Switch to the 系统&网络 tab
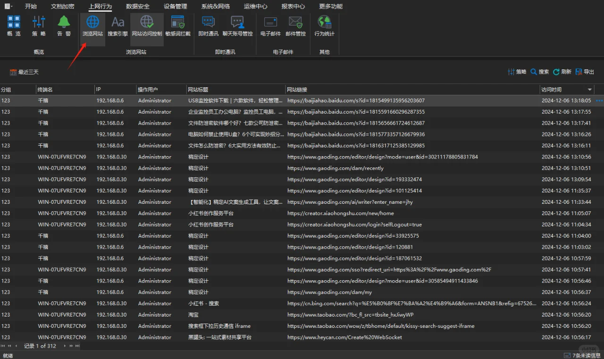Image resolution: width=604 pixels, height=359 pixels. point(215,6)
